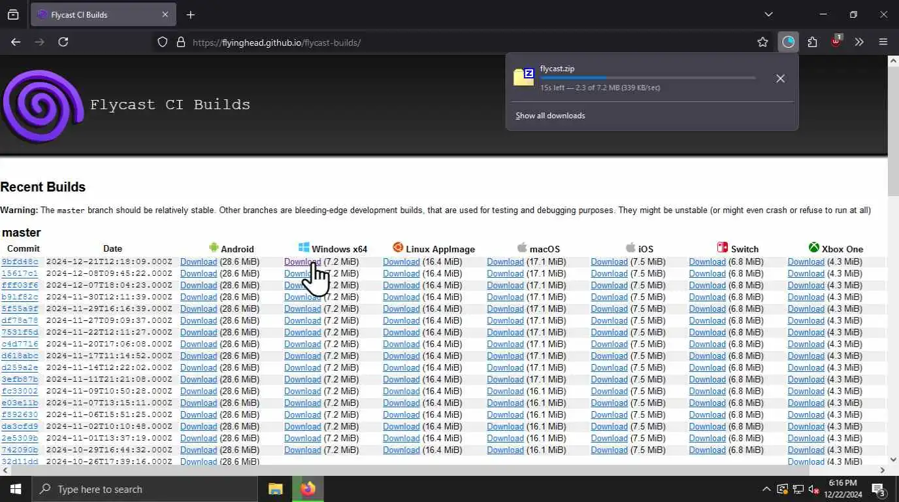Download macOS build for commit df78a78
The width and height of the screenshot is (899, 502).
(x=505, y=320)
